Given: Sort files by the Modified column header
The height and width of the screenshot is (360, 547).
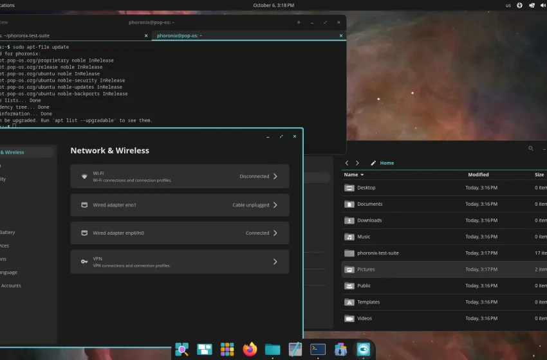Looking at the screenshot, I should [x=478, y=175].
